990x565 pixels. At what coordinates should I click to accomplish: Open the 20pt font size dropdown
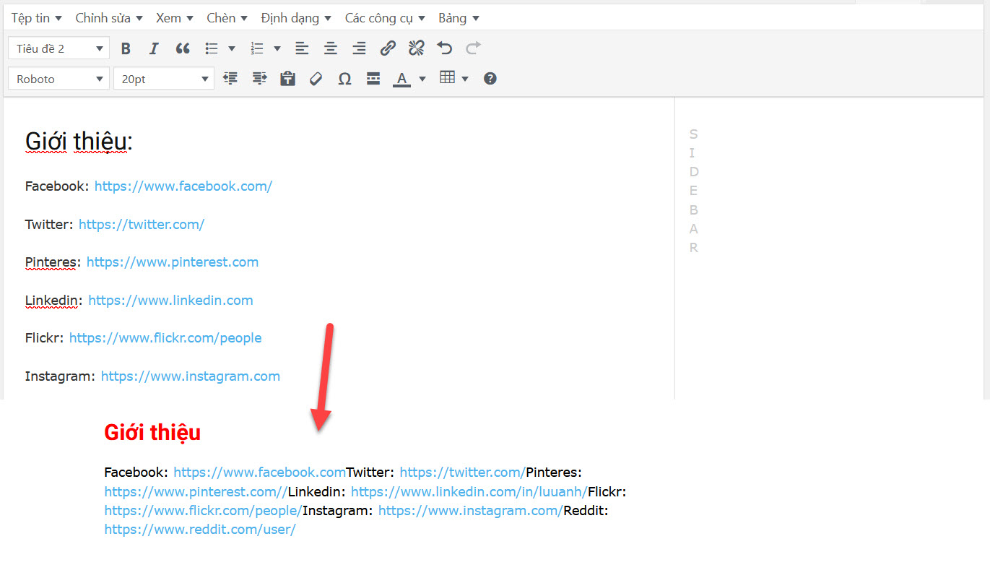point(163,79)
